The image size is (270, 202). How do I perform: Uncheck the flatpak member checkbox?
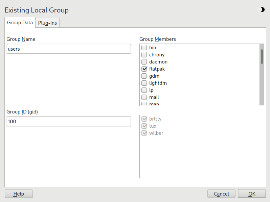click(x=144, y=69)
